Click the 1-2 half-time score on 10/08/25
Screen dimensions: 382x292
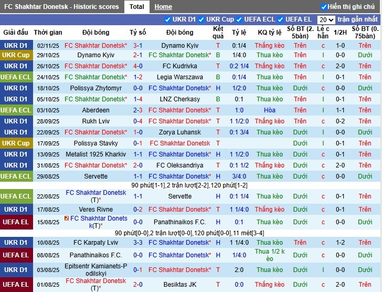[x=340, y=243]
